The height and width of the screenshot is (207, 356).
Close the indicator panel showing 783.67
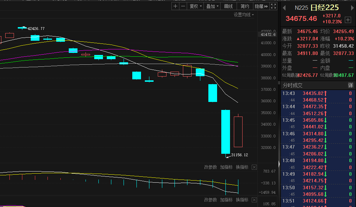tap(254, 167)
